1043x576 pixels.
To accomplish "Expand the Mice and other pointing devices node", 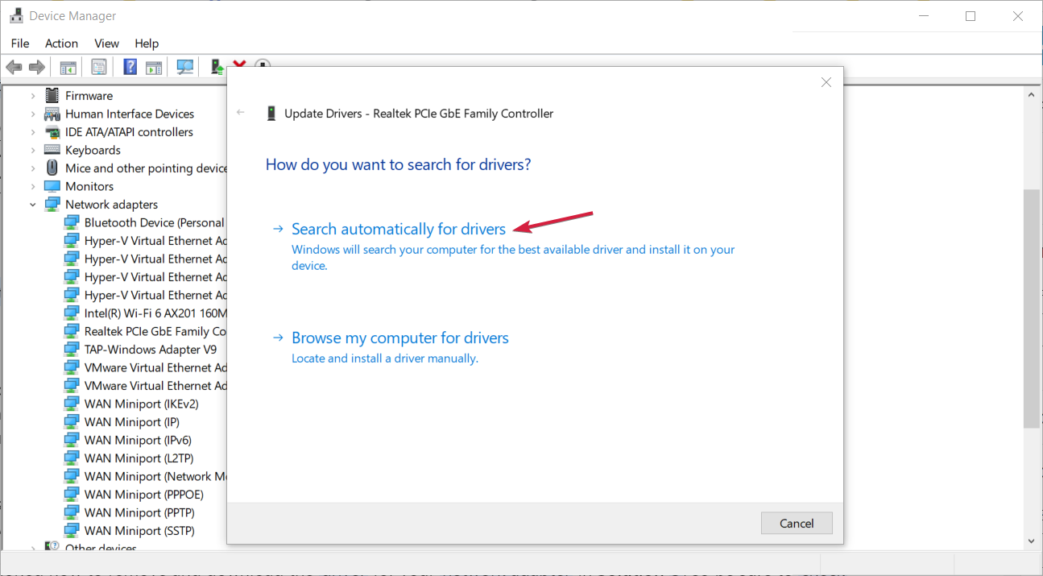I will pos(33,168).
